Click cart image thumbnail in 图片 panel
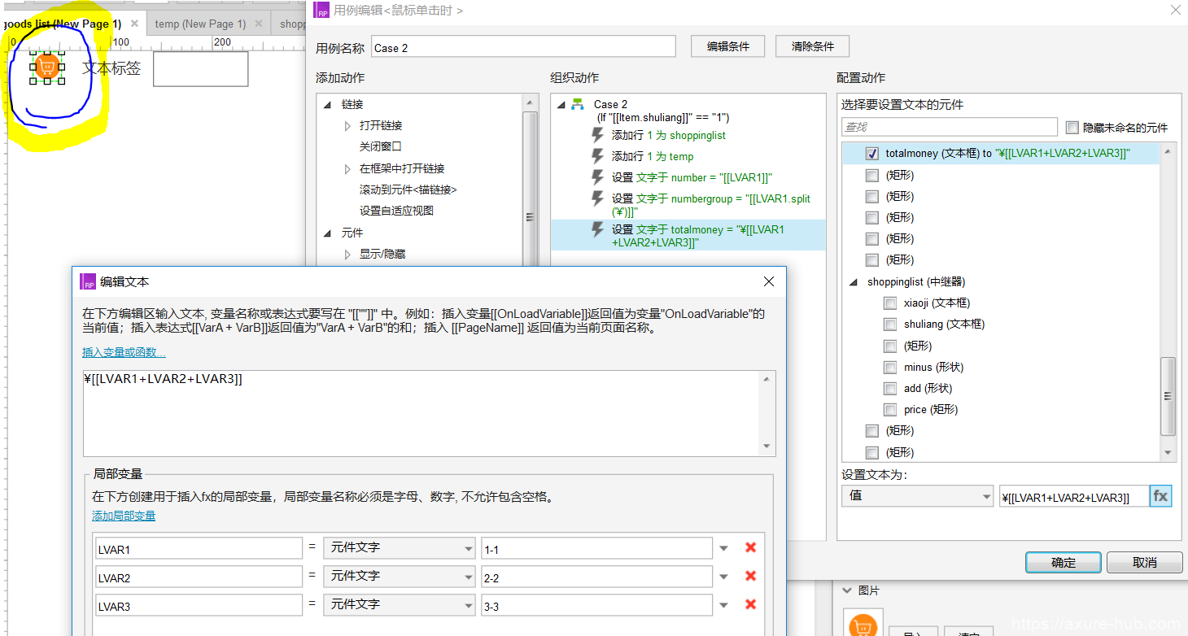Screen dimensions: 1188x636 coord(863,623)
